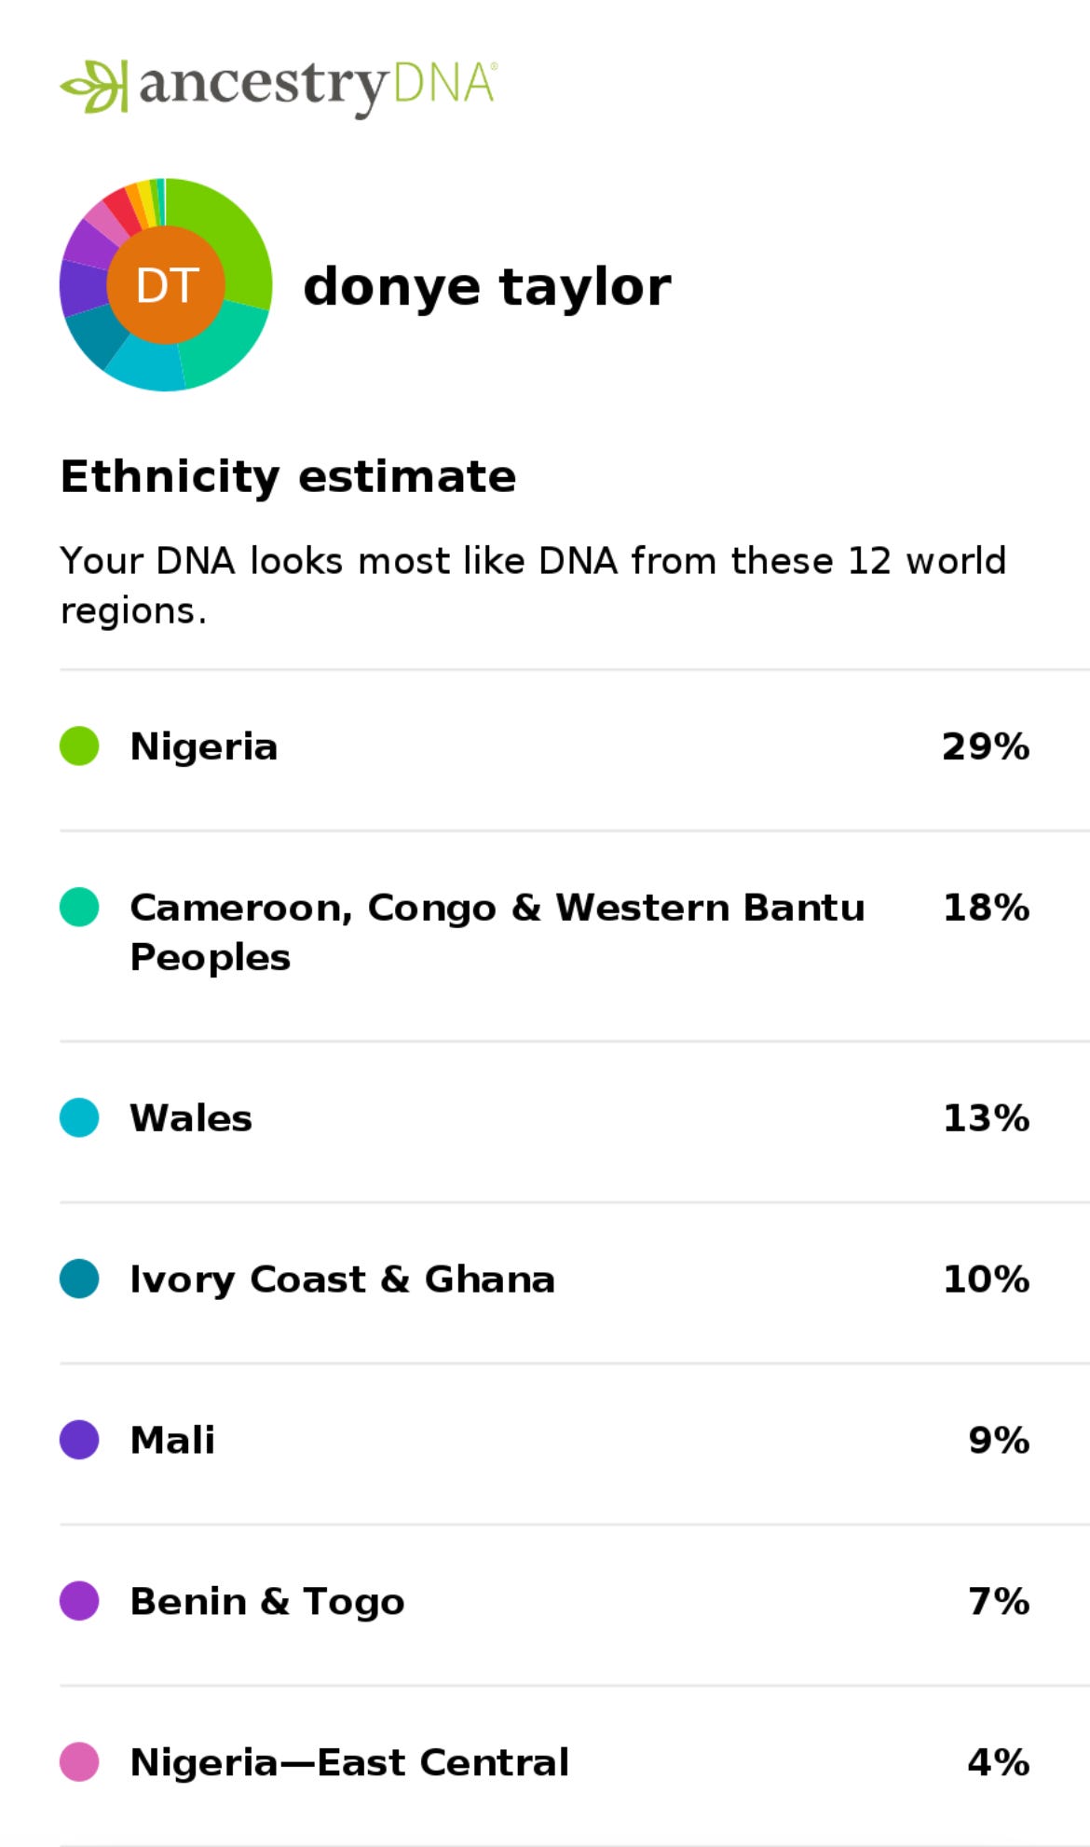This screenshot has height=1847, width=1090.
Task: Click the dark teal Ivory Coast dot
Action: [79, 1279]
